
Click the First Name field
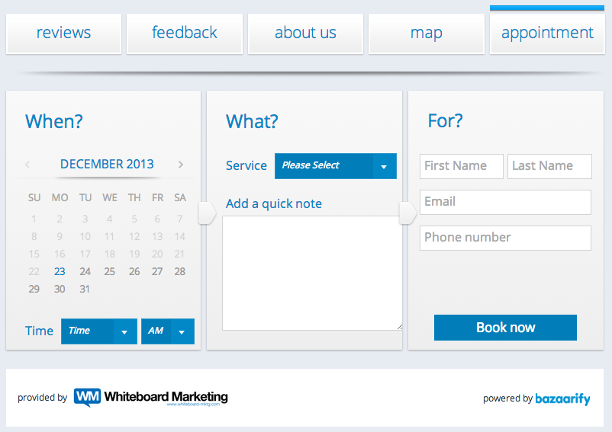461,166
